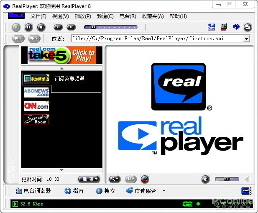Image resolution: width=258 pixels, height=213 pixels.
Task: Stop playback using the stop button
Action: coord(41,27)
